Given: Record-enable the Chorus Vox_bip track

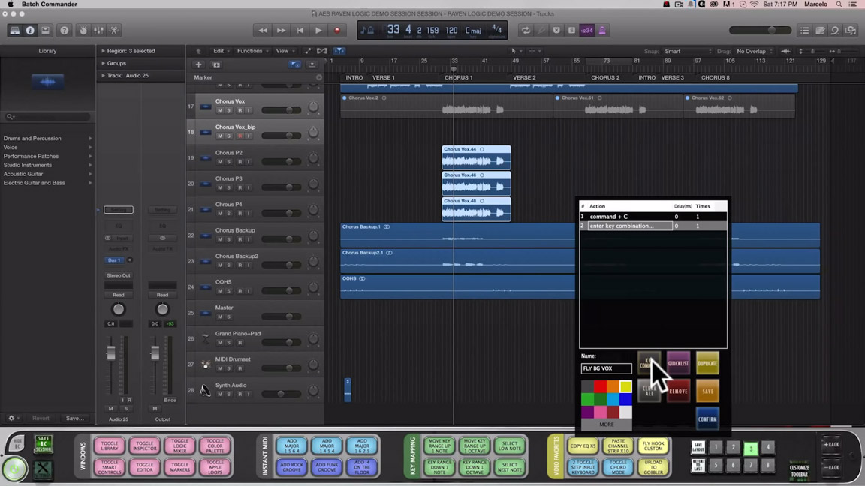Looking at the screenshot, I should pyautogui.click(x=240, y=136).
